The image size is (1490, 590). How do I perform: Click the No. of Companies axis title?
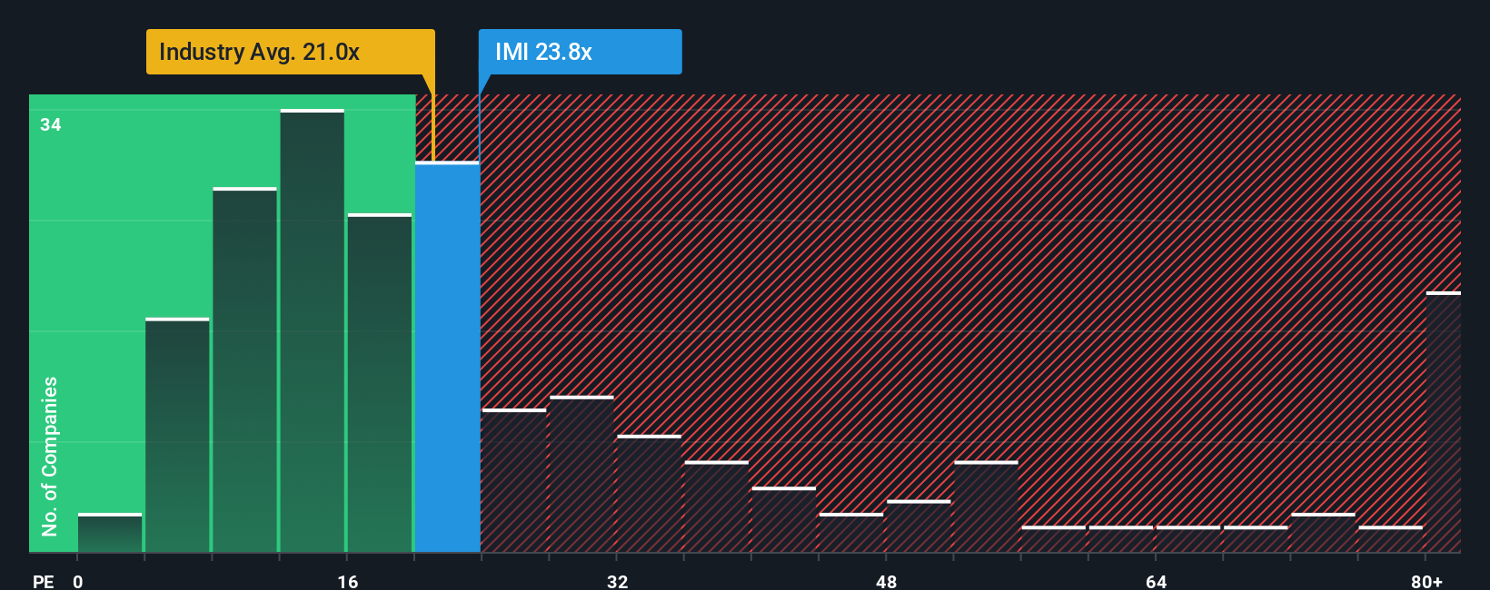50,457
